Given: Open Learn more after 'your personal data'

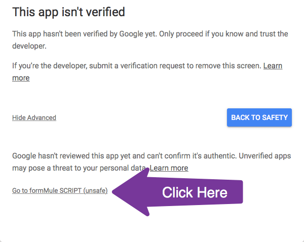Looking at the screenshot, I should point(169,168).
